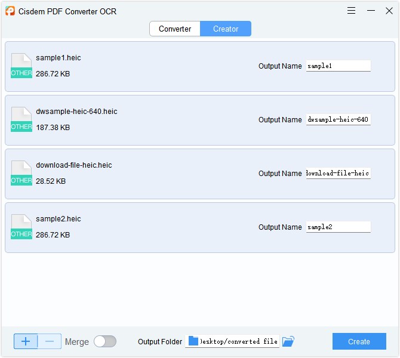
Task: Edit the sample1 output name field
Action: pos(339,66)
